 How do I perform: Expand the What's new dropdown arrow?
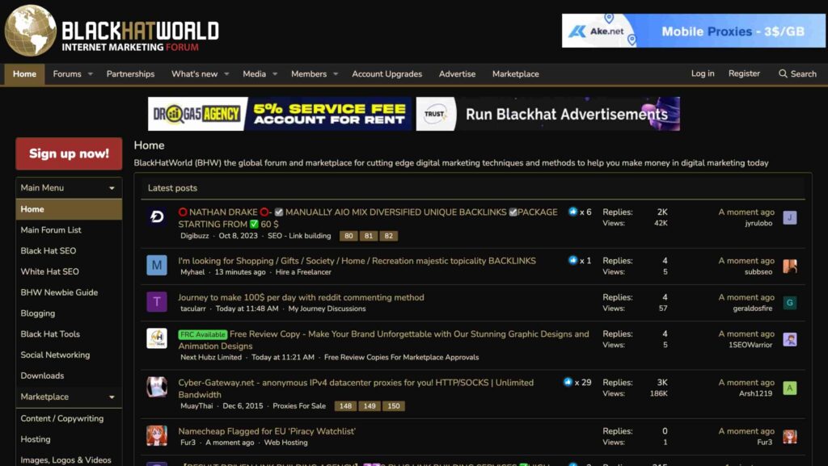coord(226,74)
